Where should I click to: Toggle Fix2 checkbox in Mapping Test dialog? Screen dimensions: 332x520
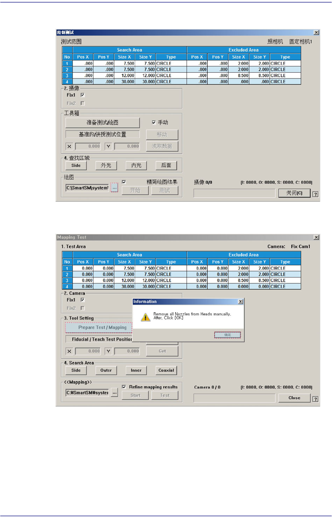83,308
